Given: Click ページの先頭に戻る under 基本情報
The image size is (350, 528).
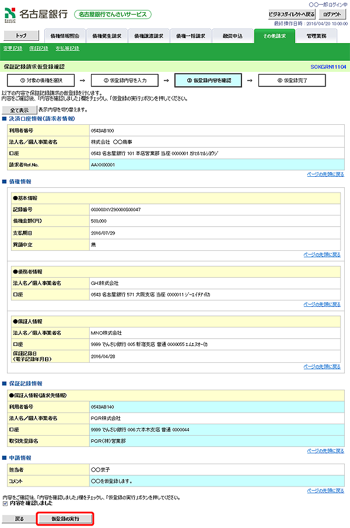Looking at the screenshot, I should point(322,254).
